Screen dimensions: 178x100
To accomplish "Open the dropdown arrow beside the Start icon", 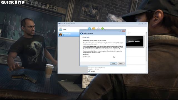I will [x=105, y=29].
